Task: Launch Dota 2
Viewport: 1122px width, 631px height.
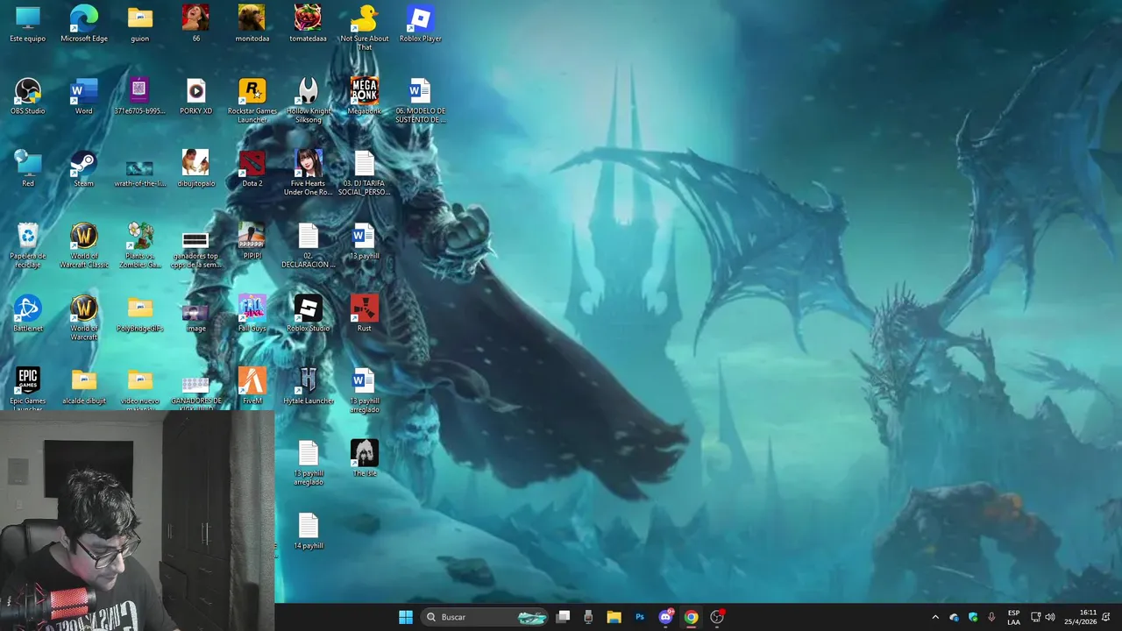Action: point(252,169)
